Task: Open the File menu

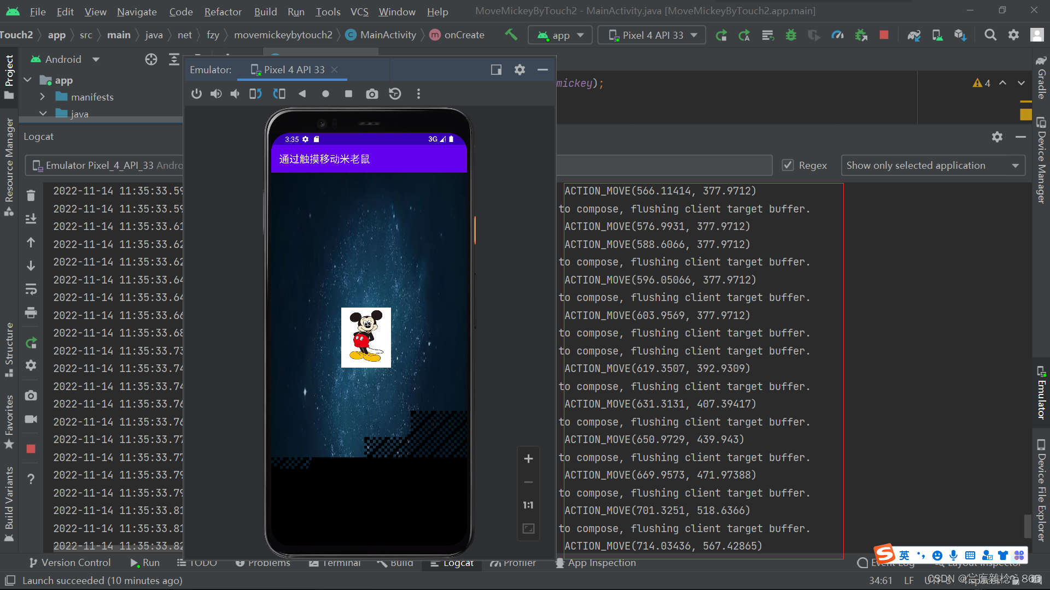Action: click(38, 11)
